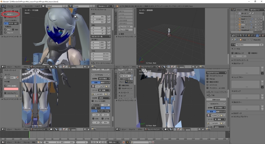Click the ウェイトグラデ... button
This screenshot has height=144, width=265.
coord(126,27)
